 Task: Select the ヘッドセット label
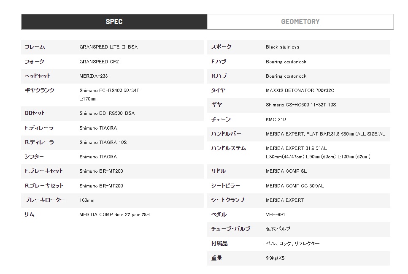[38, 76]
